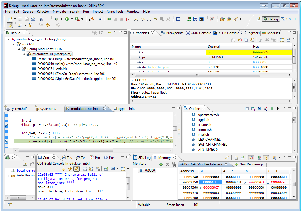The height and width of the screenshot is (212, 302).
Task: Click the New Renderings... tab button
Action: 250,164
